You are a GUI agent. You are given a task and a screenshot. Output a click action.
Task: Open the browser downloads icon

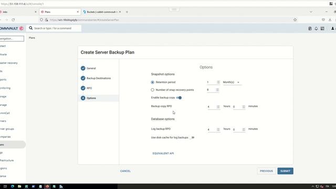pyautogui.click(x=330, y=20)
